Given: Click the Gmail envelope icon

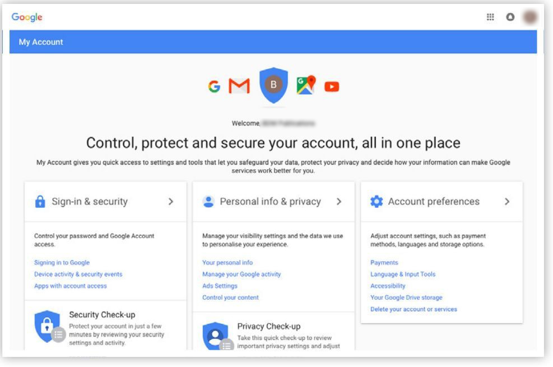Looking at the screenshot, I should click(239, 86).
